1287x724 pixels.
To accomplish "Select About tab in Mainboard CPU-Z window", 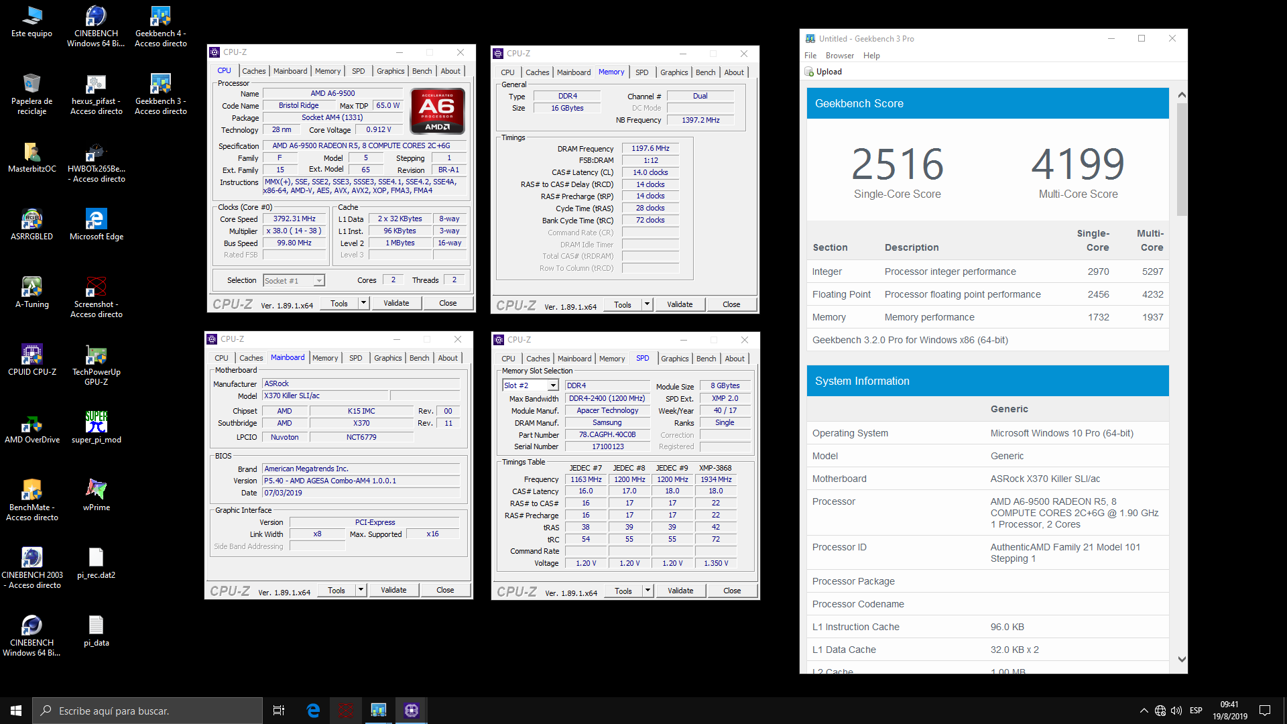I will (448, 358).
